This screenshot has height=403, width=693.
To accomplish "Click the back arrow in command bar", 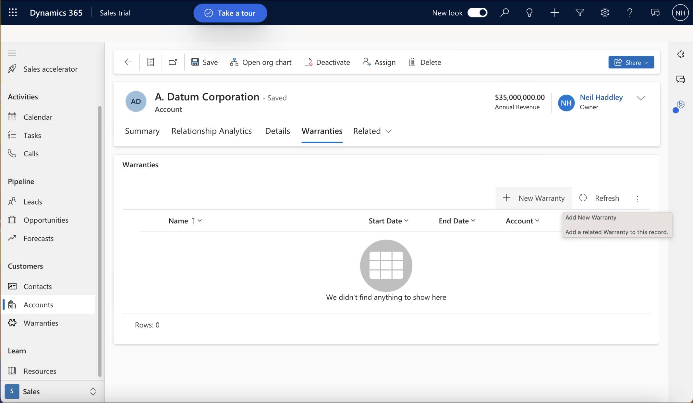I will 128,62.
